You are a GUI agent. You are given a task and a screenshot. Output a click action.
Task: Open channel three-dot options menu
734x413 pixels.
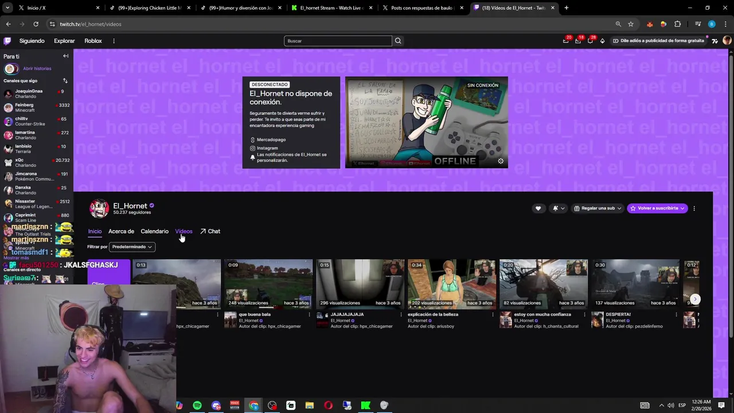(x=694, y=208)
